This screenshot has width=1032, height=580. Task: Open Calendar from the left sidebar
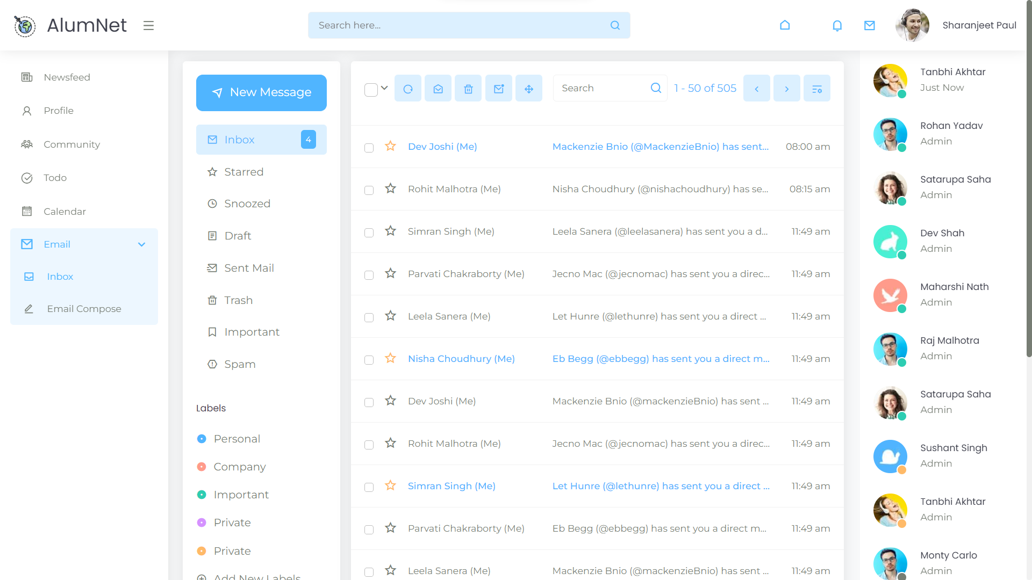coord(64,211)
